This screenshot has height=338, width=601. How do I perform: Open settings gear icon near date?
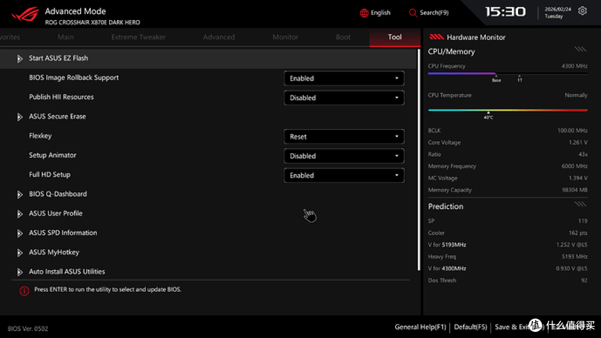582,11
